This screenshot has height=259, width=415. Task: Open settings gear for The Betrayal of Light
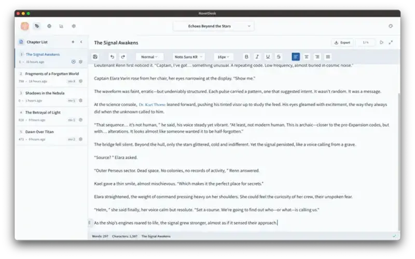coord(81,120)
